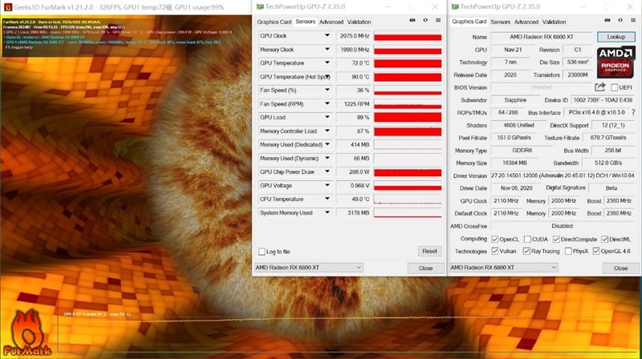Click GPU-Z Graphics Card window title icon
The image size is (642, 359).
pyautogui.click(x=454, y=6)
